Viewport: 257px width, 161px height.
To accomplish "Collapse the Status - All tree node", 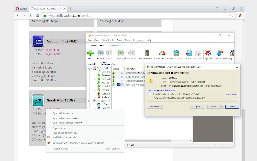I will click(90, 68).
